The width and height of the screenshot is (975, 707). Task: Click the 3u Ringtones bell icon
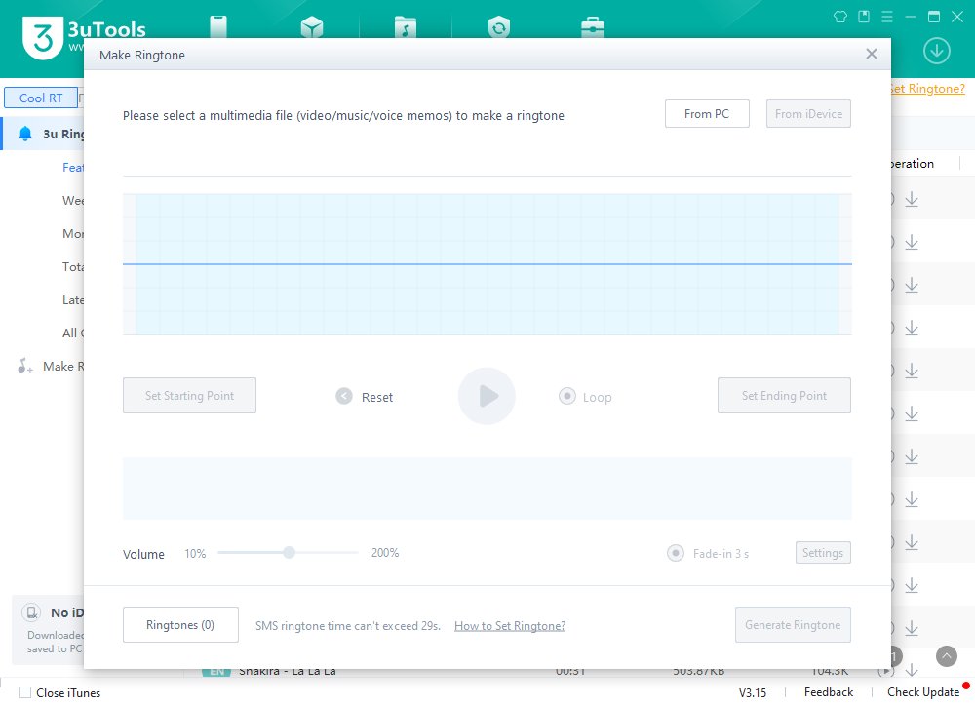pyautogui.click(x=25, y=134)
